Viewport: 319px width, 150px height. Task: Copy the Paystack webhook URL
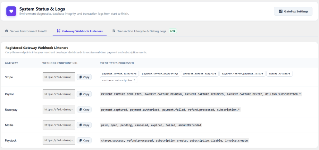pyautogui.click(x=84, y=140)
